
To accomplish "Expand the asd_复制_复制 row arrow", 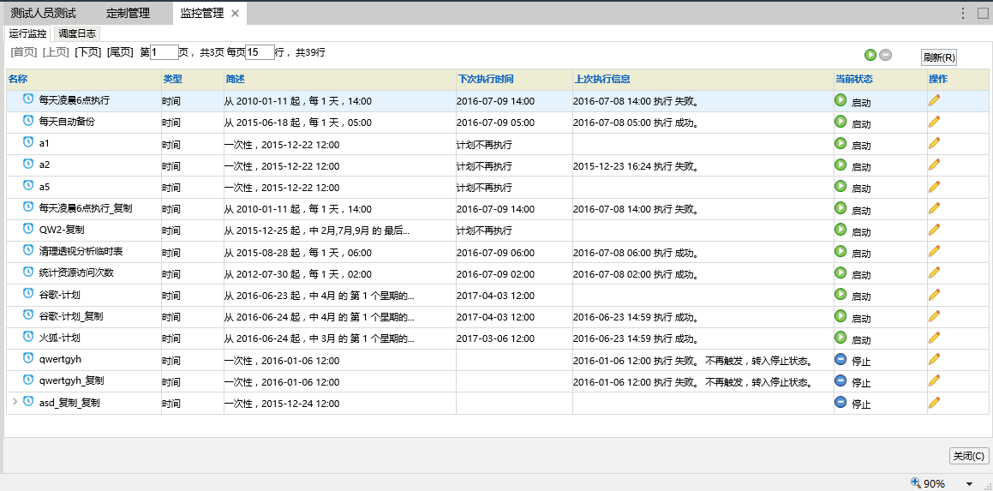I will [15, 401].
